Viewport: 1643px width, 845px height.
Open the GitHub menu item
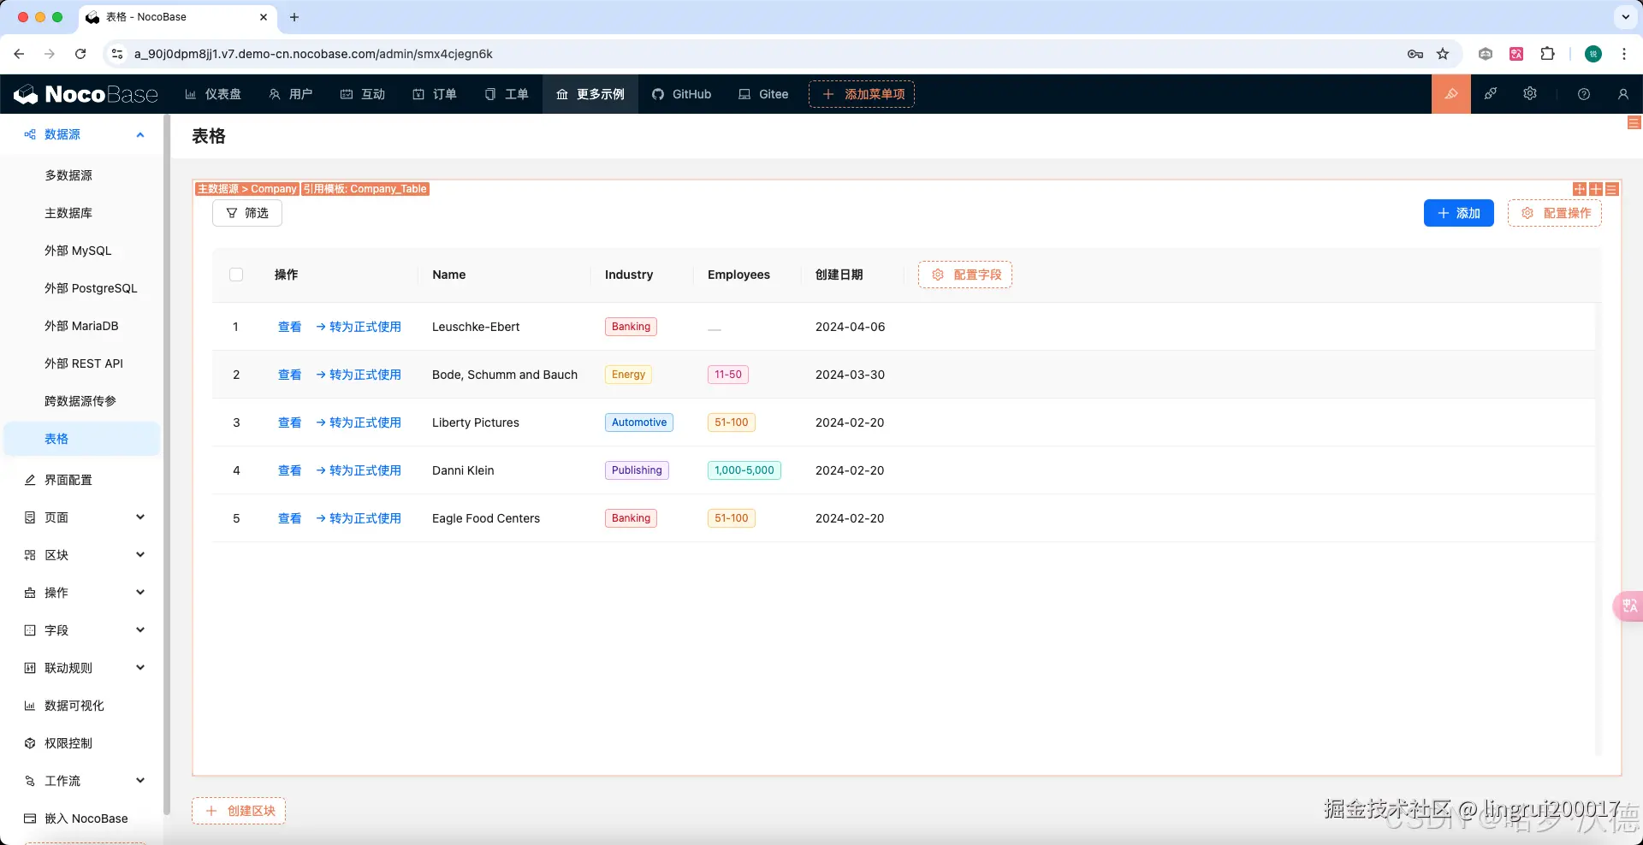click(x=682, y=94)
